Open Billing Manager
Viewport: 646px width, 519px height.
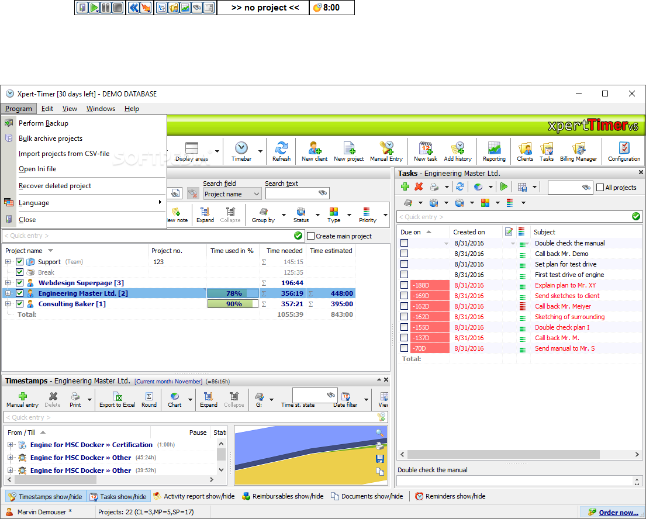click(578, 151)
